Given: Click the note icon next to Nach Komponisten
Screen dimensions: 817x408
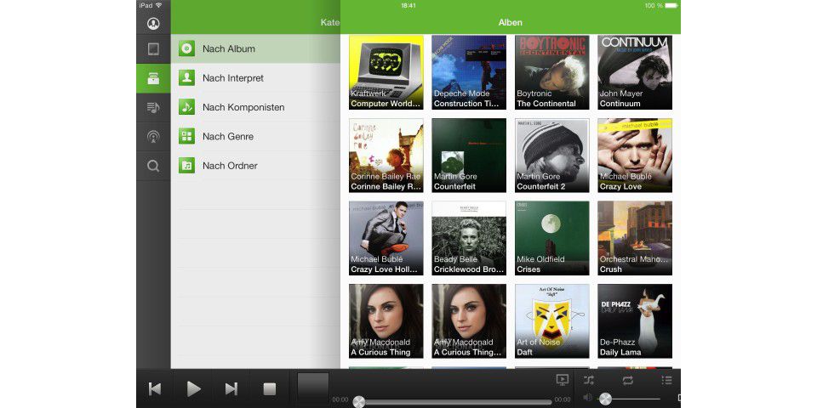Looking at the screenshot, I should point(186,107).
